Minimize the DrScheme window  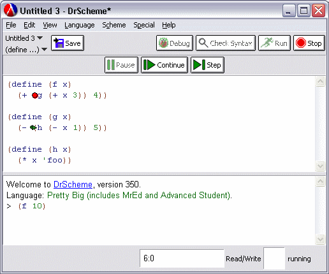tap(288, 11)
